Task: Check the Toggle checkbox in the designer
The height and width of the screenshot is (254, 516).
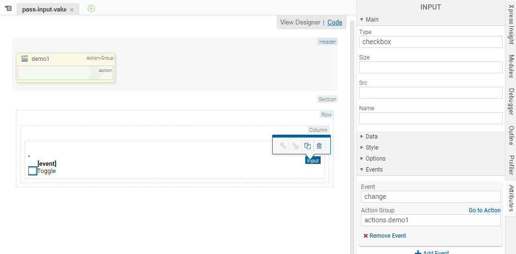Action: [x=33, y=171]
